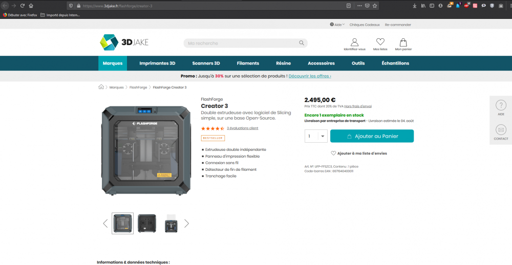Open Firefox account icon
The image size is (512, 265).
pyautogui.click(x=440, y=6)
